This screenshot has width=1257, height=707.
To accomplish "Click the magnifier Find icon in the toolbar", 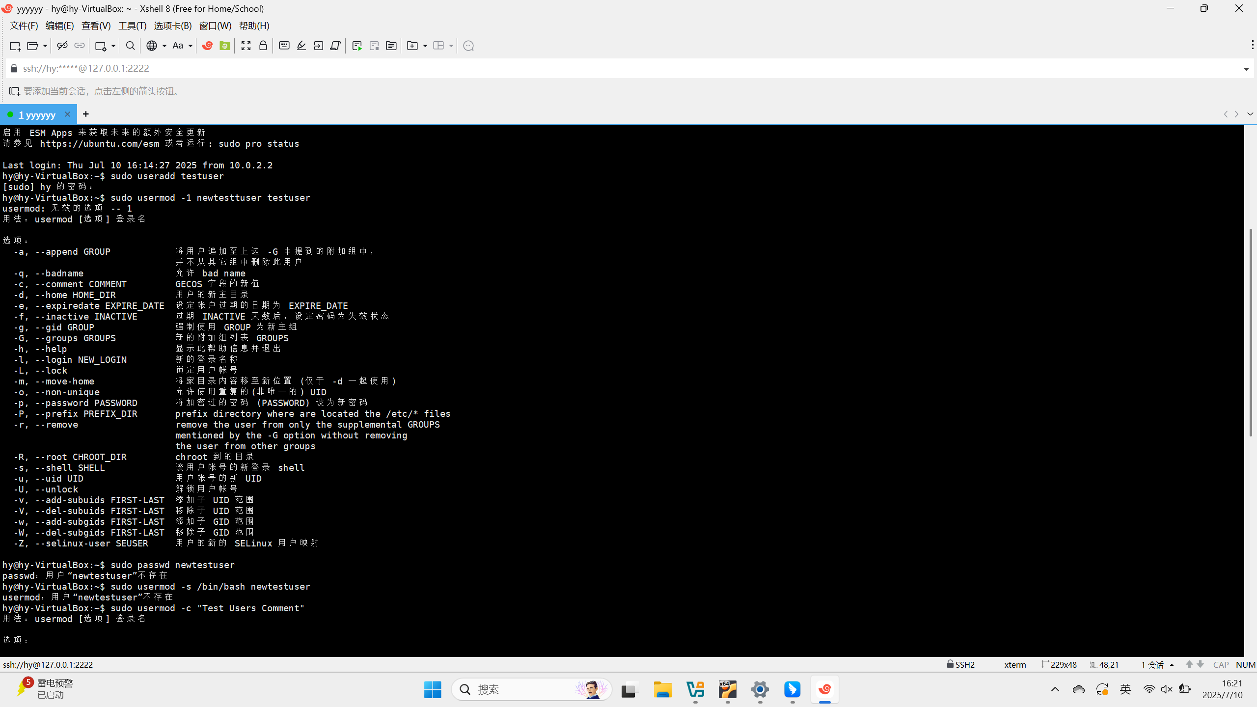I will click(130, 46).
